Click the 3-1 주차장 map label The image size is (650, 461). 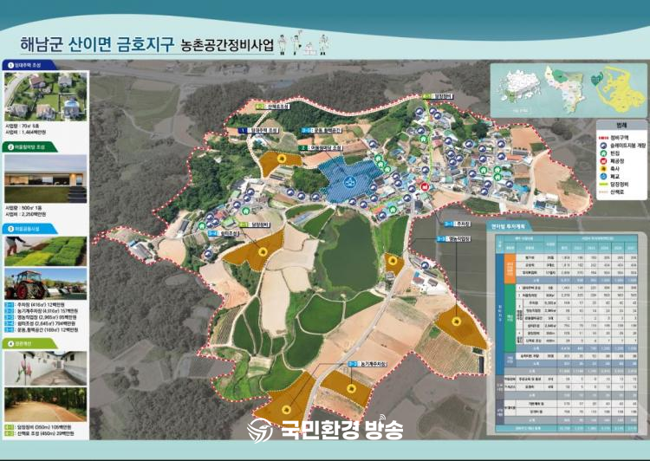458,224
